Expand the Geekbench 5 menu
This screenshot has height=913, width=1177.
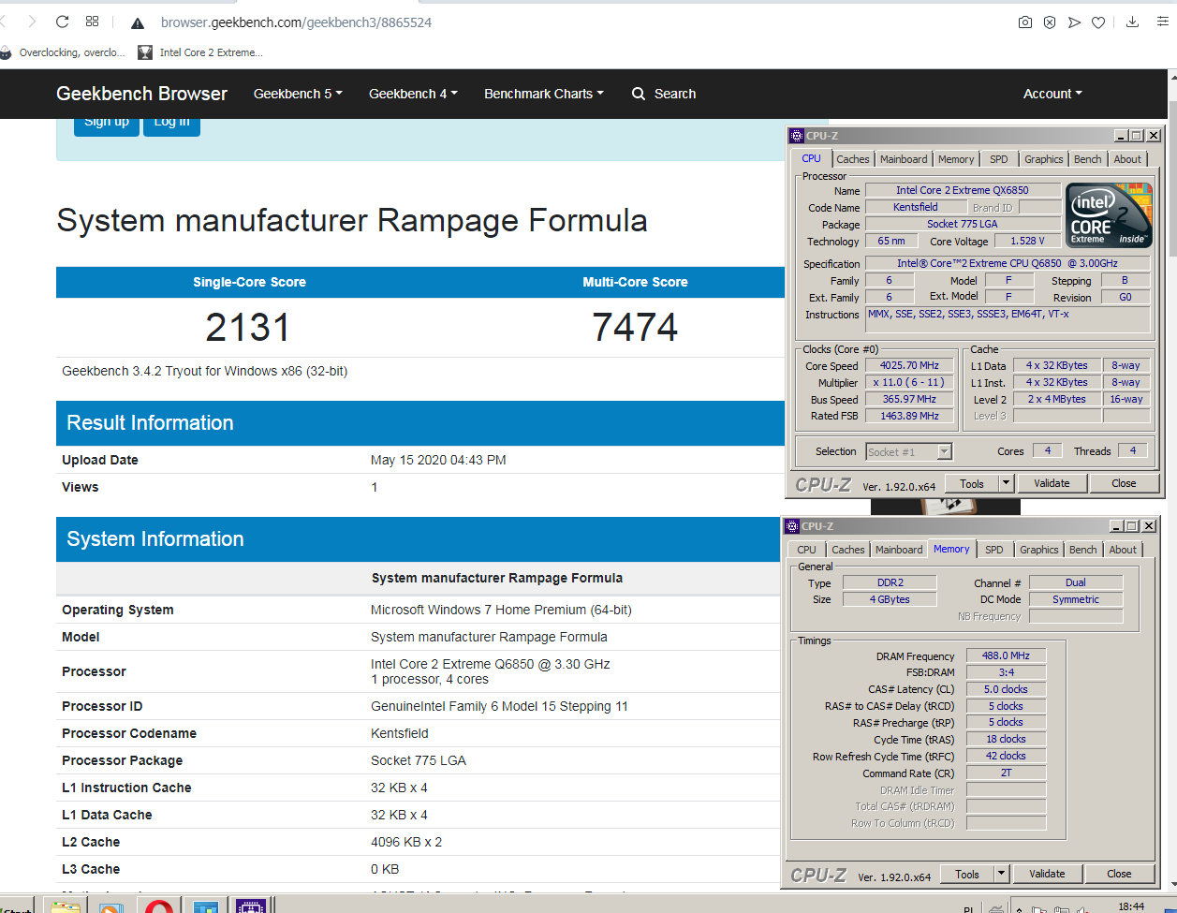click(298, 94)
